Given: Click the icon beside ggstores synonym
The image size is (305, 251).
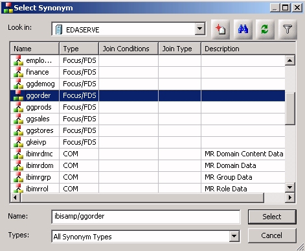Looking at the screenshot, I should coord(18,130).
